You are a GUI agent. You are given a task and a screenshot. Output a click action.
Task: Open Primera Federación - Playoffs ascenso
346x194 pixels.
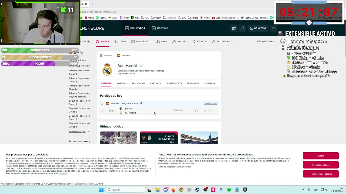coord(79,95)
